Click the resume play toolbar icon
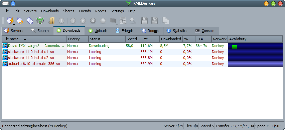The height and width of the screenshot is (130, 285). point(83,21)
